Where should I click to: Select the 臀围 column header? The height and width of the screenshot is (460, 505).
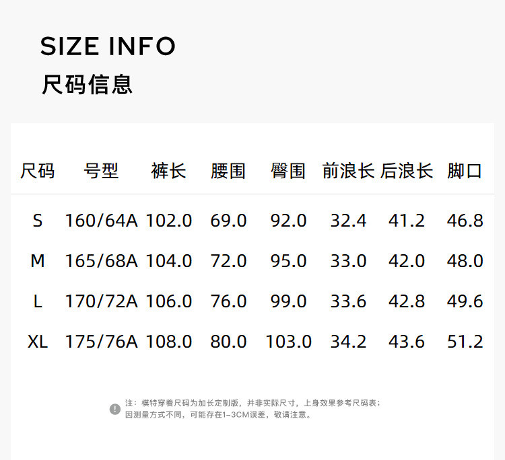[288, 171]
